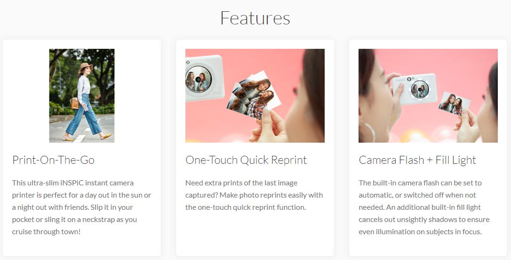
Task: Click the white camera in the reprint image
Action: tap(205, 78)
